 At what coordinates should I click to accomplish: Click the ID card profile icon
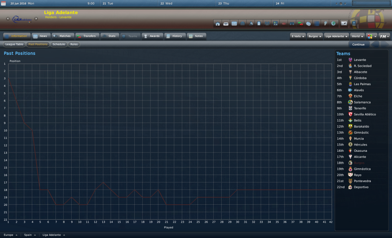point(234,23)
